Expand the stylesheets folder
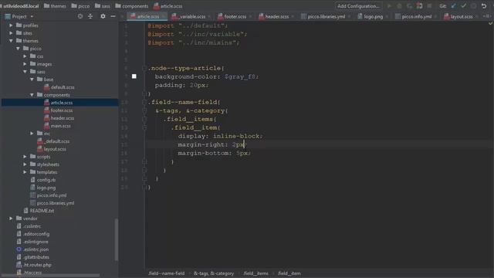This screenshot has width=494, height=278. (x=25, y=164)
